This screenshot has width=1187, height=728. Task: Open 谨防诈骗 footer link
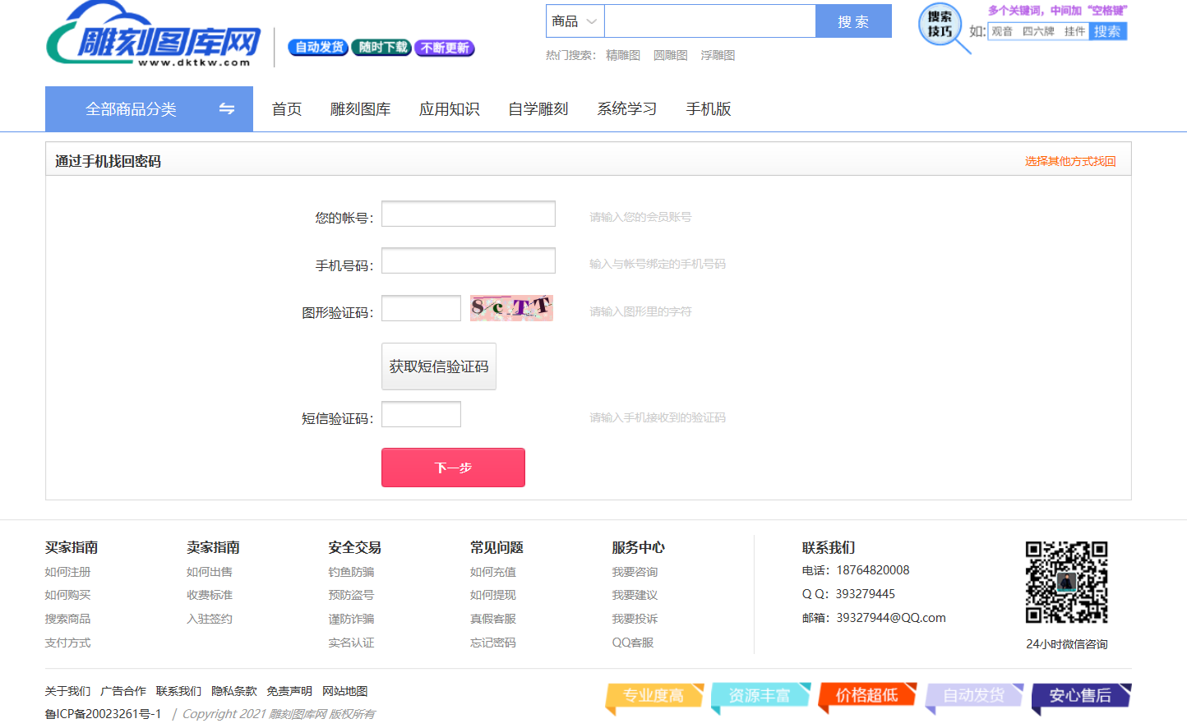click(x=351, y=619)
